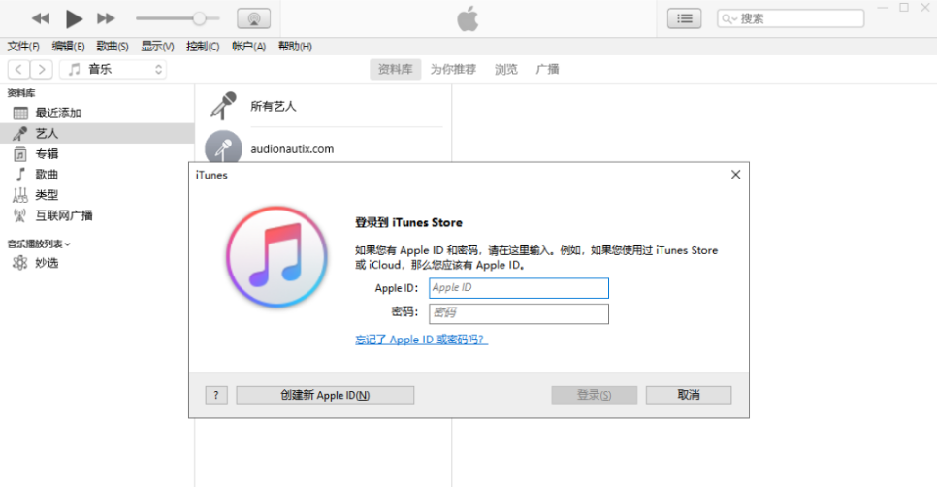Select 歌曲 in the sidebar

97,175
